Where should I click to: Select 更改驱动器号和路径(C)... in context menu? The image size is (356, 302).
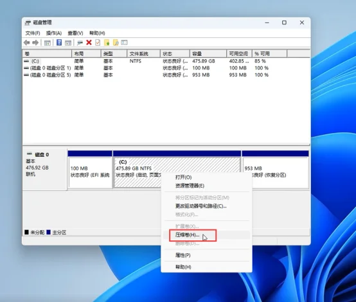point(206,206)
